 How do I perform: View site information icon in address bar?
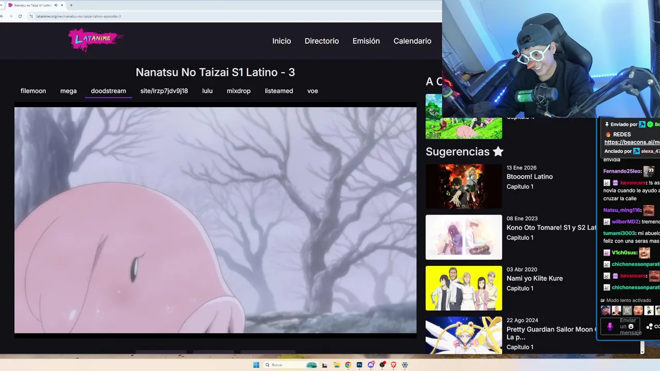[x=31, y=16]
